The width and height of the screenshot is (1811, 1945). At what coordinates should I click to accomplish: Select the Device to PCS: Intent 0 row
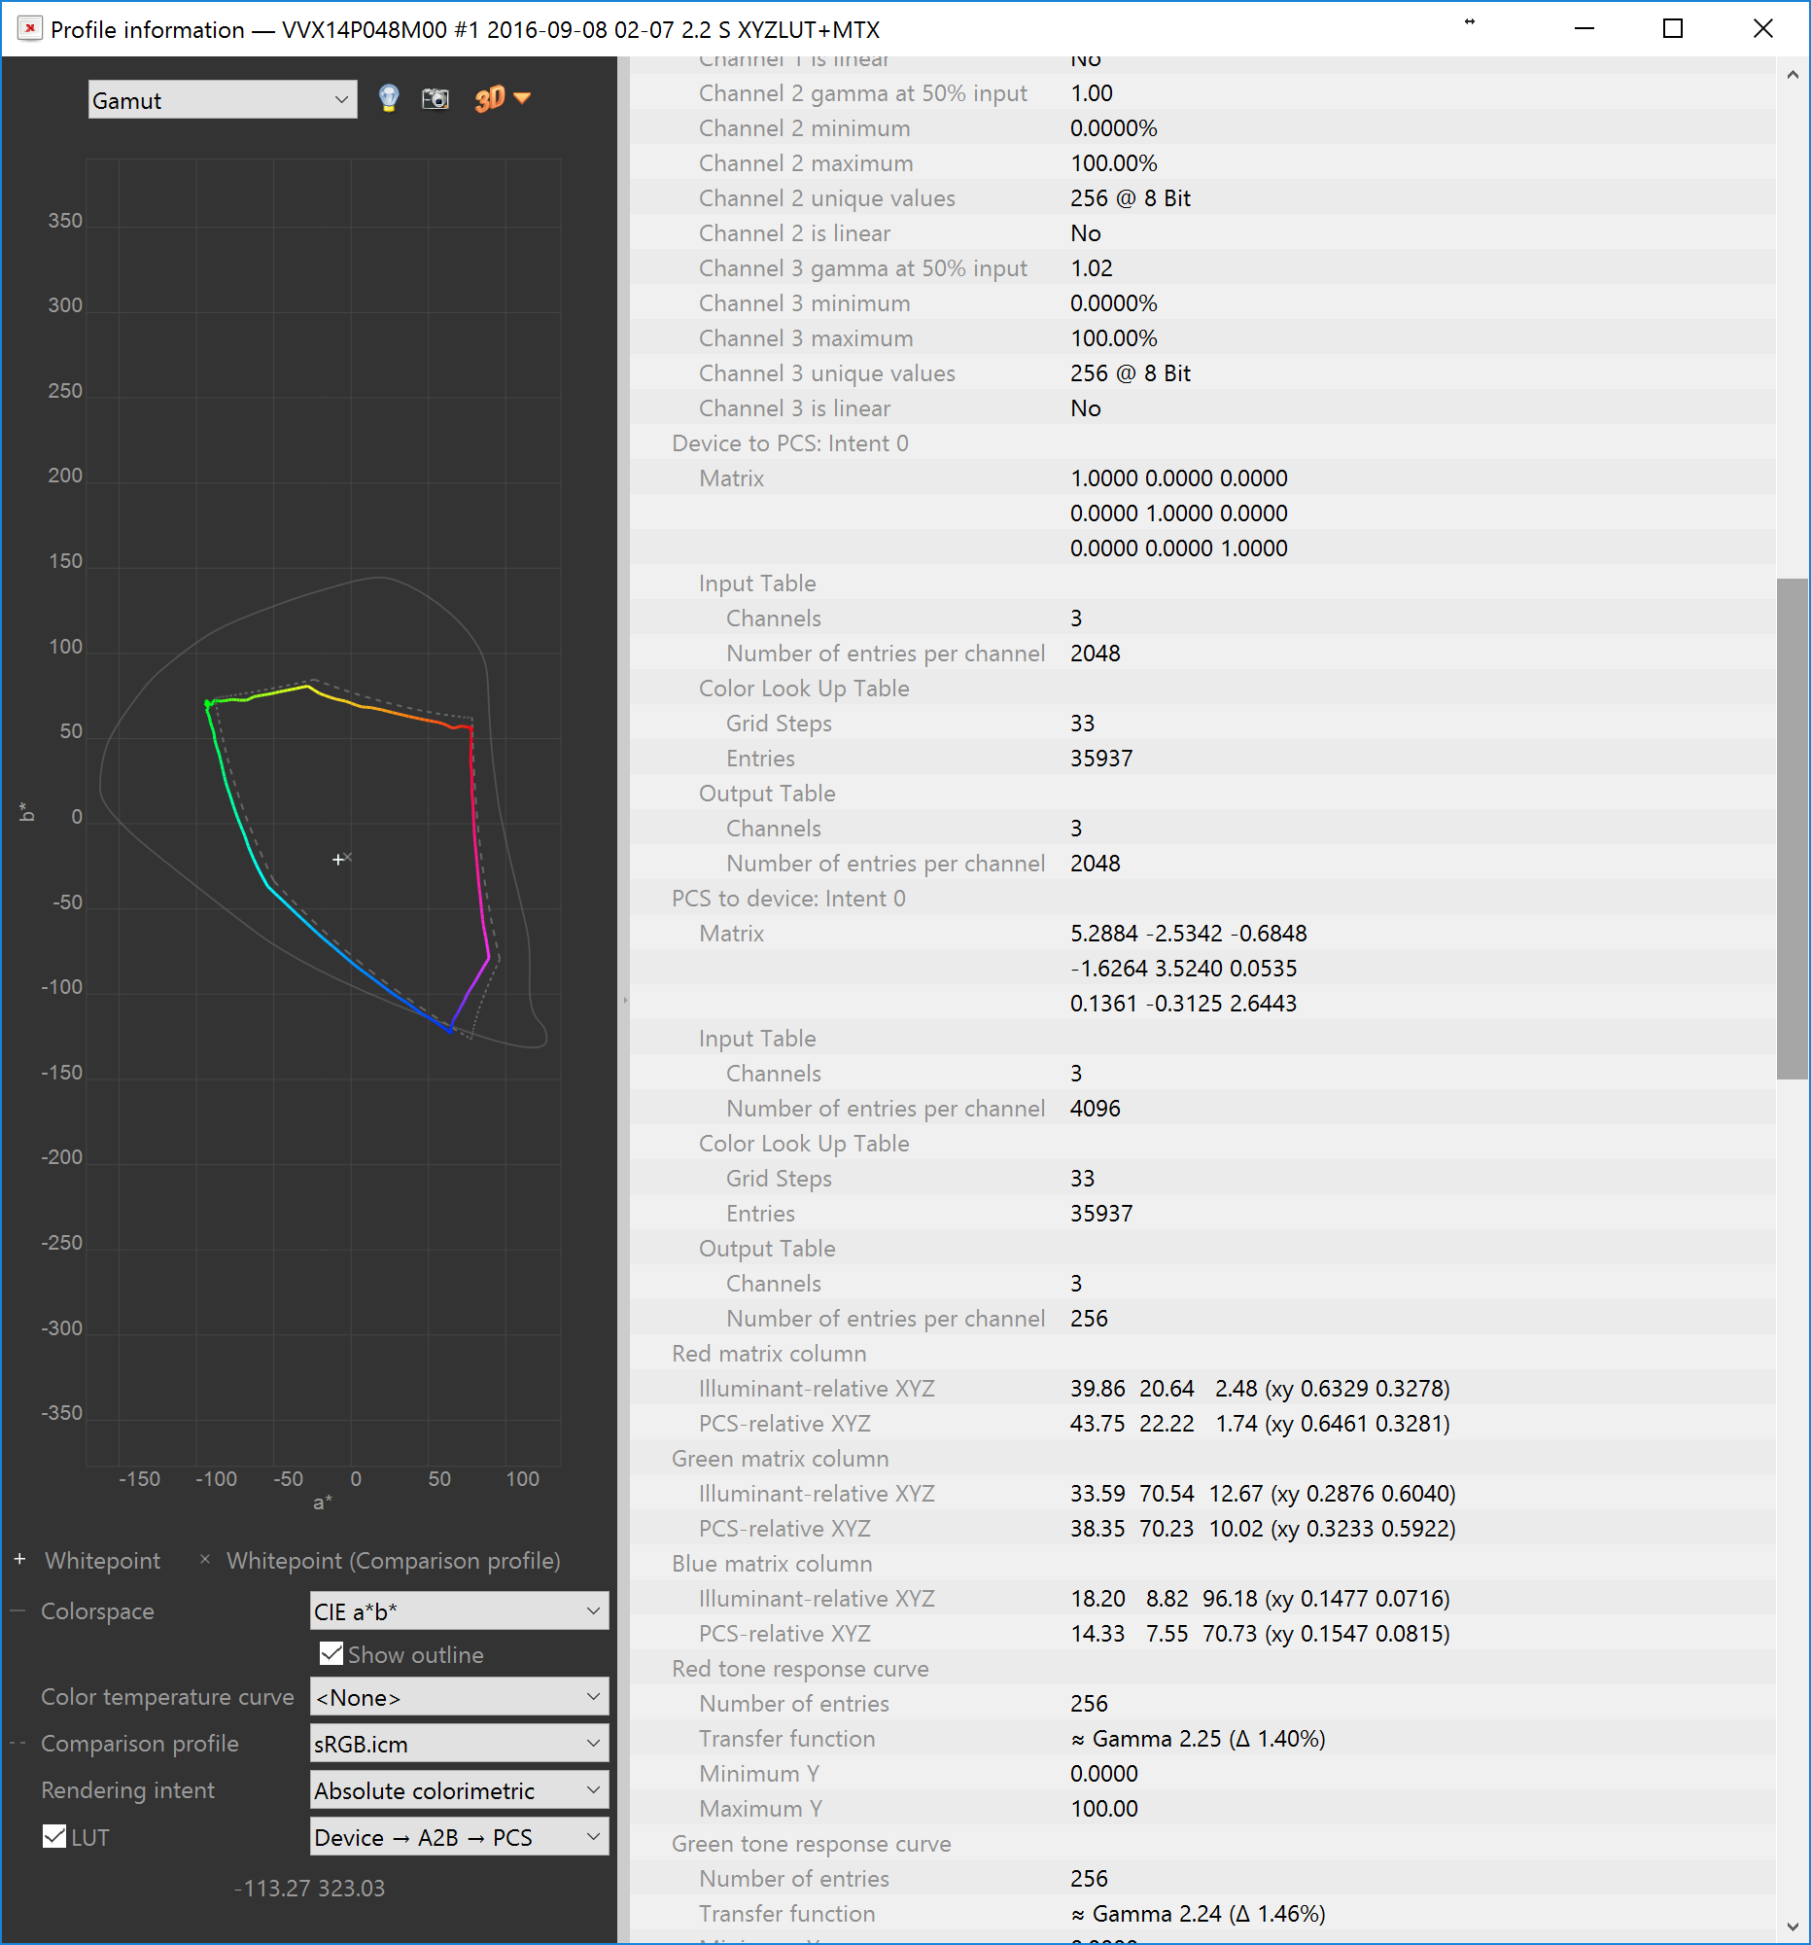coord(1202,443)
